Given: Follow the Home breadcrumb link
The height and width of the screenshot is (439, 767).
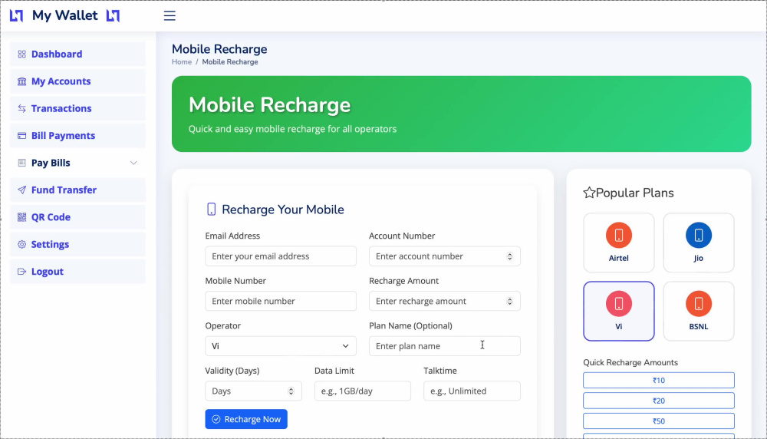Looking at the screenshot, I should click(x=182, y=62).
